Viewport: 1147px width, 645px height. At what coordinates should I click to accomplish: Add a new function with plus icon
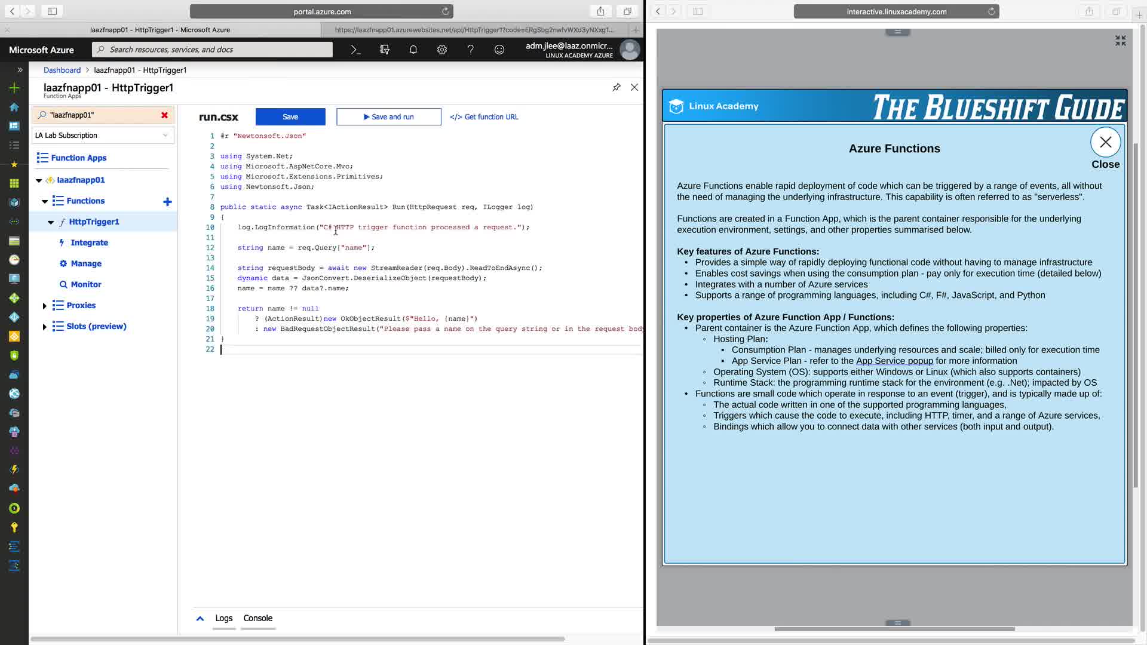click(167, 202)
